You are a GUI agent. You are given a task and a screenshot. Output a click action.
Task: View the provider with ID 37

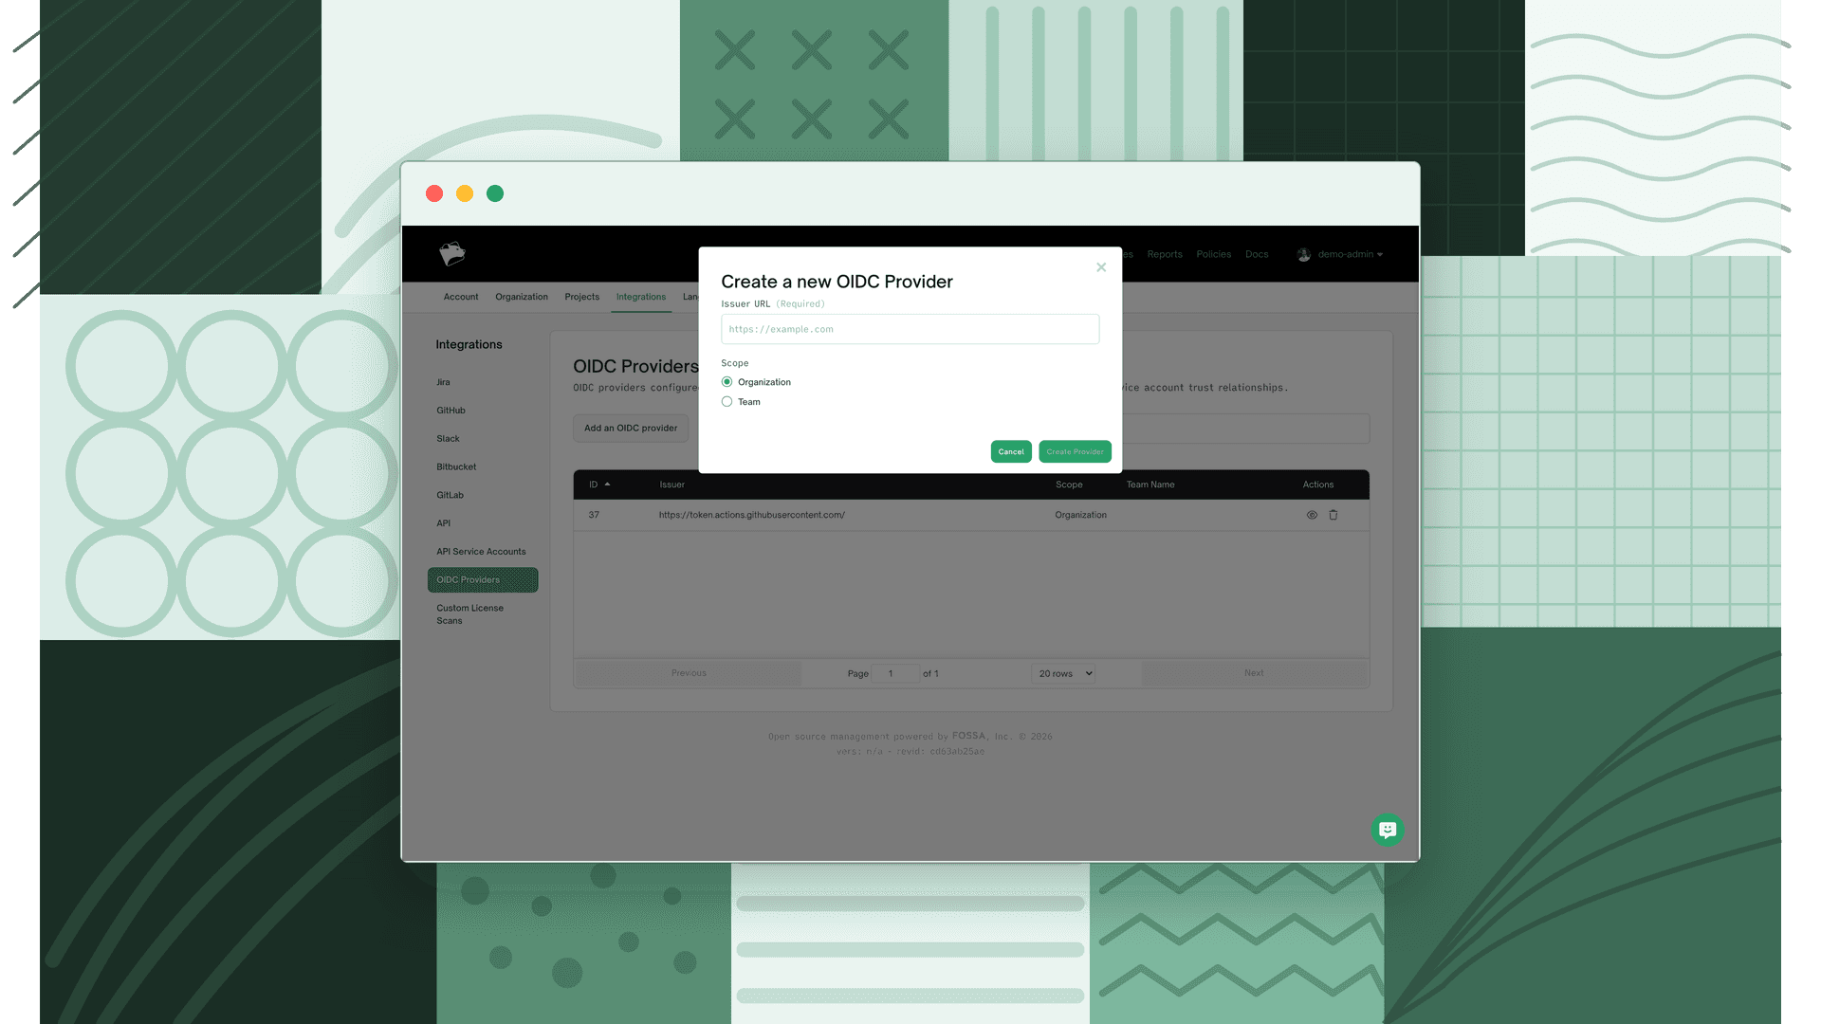coord(1312,515)
